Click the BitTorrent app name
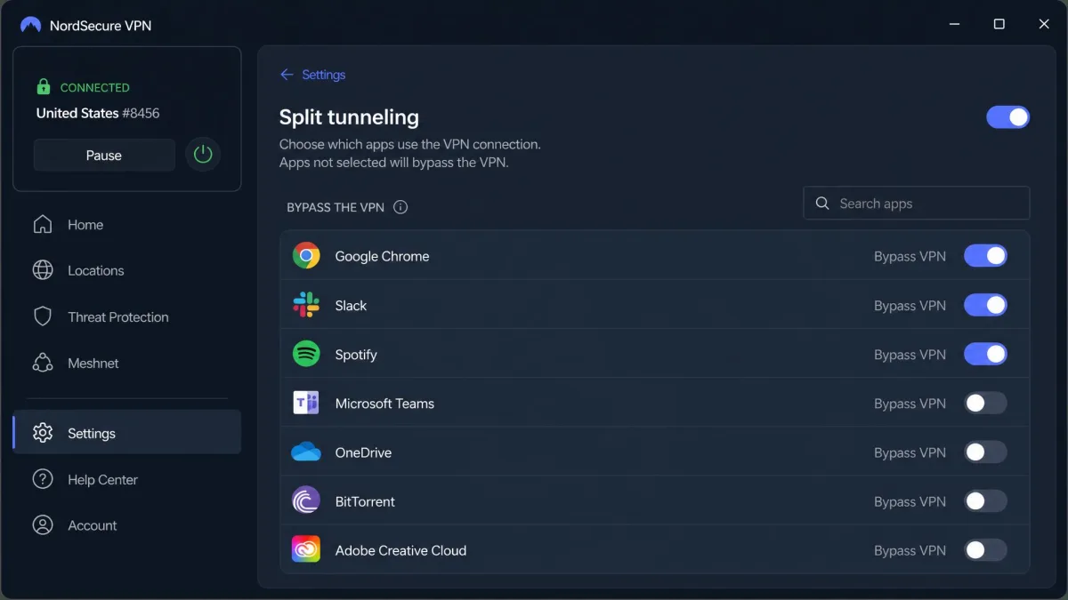The height and width of the screenshot is (600, 1068). 365,501
